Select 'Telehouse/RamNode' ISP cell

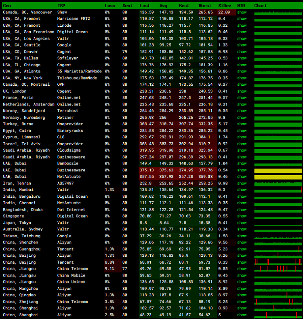[x=77, y=78]
